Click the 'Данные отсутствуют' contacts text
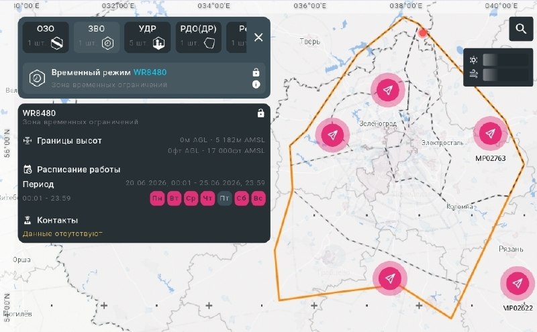The width and height of the screenshot is (537, 332). (62, 234)
